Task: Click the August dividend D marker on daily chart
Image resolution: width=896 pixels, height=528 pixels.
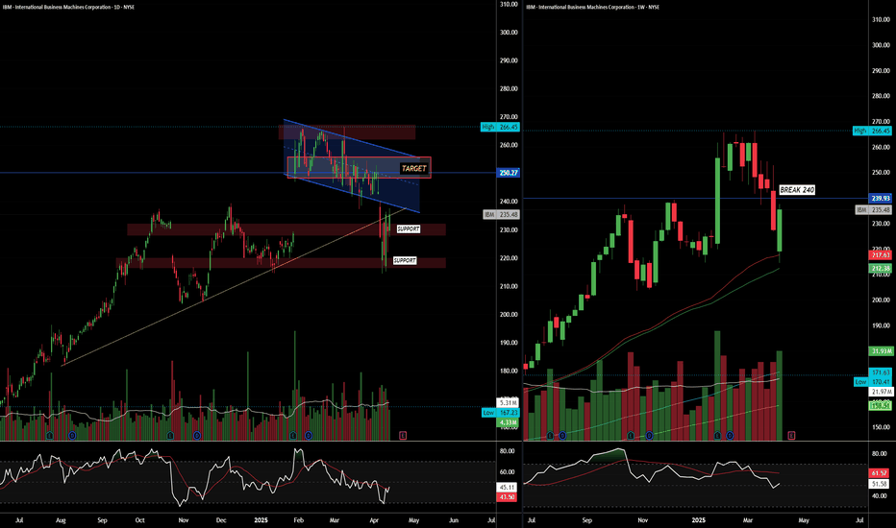Action: (72, 436)
